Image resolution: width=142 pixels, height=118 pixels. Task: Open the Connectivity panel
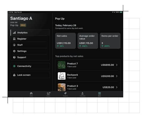click(x=30, y=66)
